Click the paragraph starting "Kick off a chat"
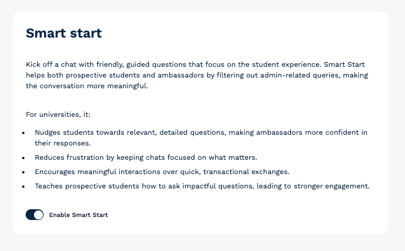This screenshot has height=251, width=405. pos(197,75)
